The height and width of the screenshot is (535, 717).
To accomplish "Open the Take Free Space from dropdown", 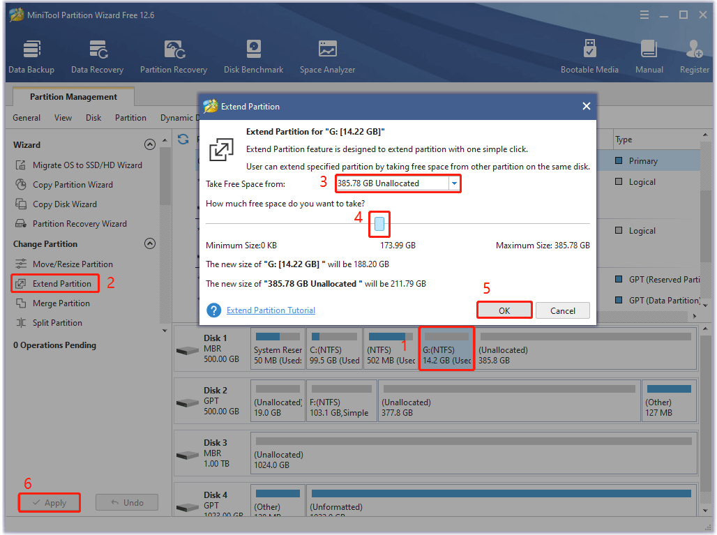I will click(x=454, y=183).
